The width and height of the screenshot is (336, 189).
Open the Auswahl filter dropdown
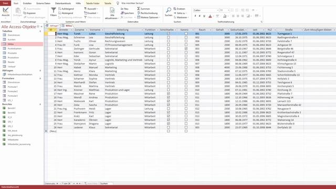pos(91,9)
